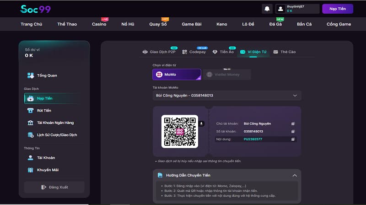Open Lịch Sử Cược/Giao Dịch history
366x205 pixels.
pyautogui.click(x=51, y=135)
